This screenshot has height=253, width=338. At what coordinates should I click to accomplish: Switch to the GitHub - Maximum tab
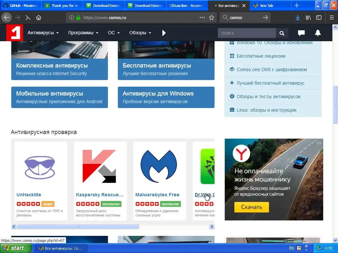point(21,6)
